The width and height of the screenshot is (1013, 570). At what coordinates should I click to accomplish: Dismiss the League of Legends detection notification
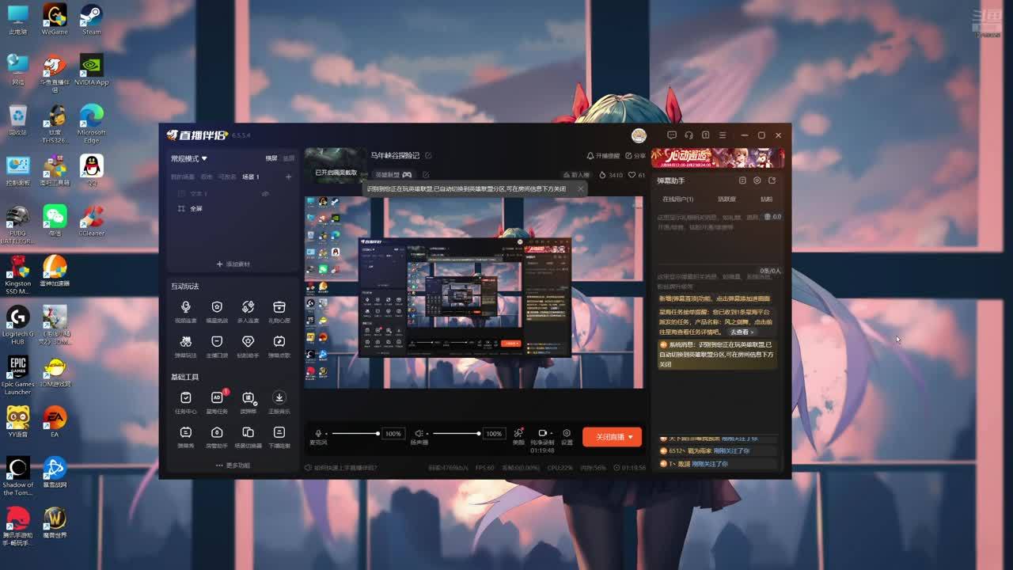(x=580, y=188)
